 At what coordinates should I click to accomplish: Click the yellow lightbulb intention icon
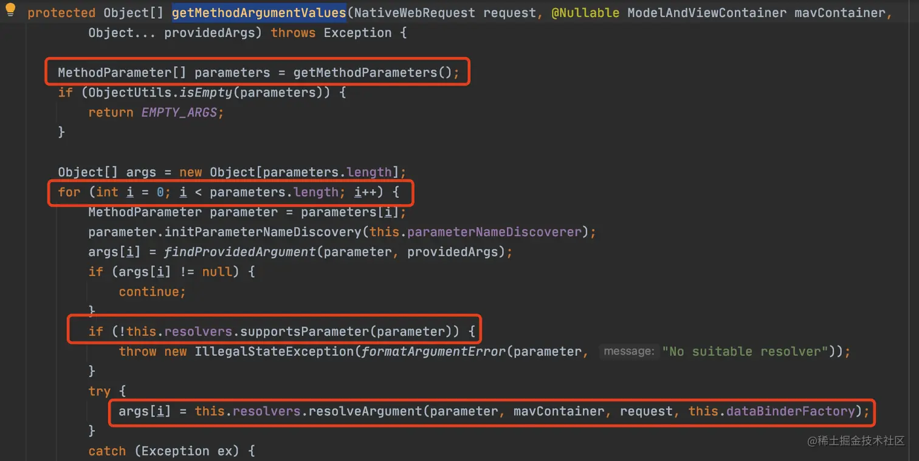click(10, 10)
